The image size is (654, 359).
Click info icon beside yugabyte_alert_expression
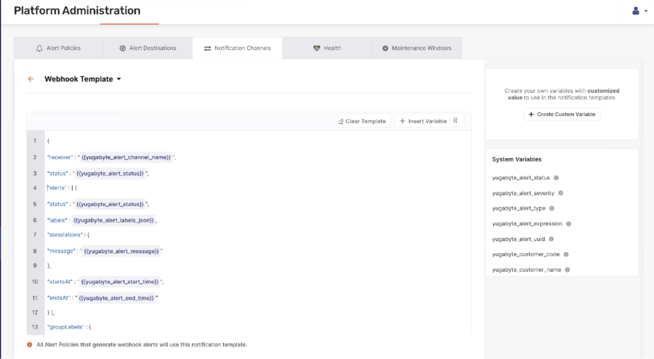(568, 224)
